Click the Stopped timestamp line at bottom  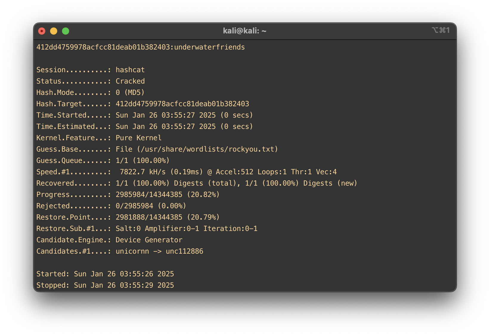(x=105, y=285)
